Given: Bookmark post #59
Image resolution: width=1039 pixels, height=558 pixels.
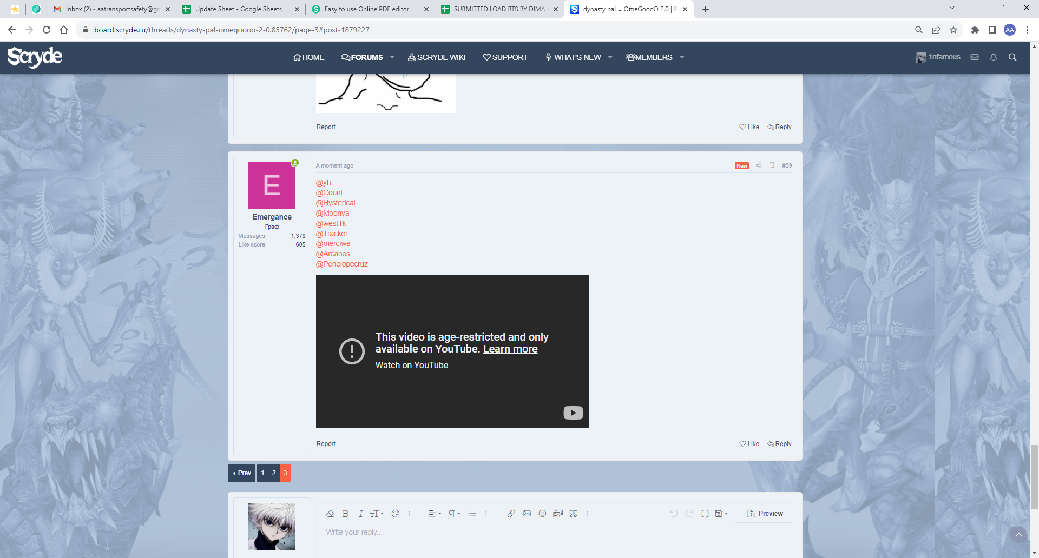Looking at the screenshot, I should click(772, 165).
